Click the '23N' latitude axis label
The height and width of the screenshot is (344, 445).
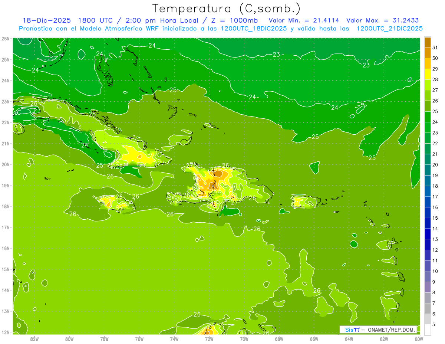[x=6, y=101]
